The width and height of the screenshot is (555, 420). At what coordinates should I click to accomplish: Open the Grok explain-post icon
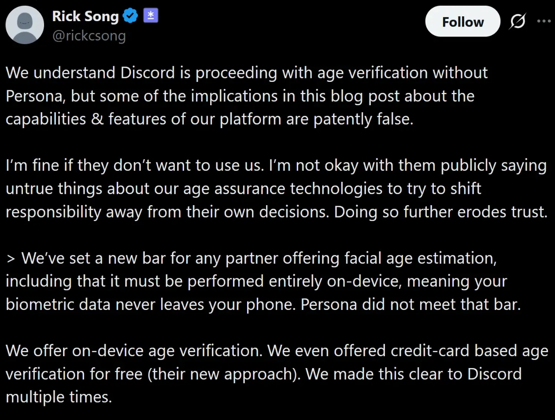[x=518, y=21]
